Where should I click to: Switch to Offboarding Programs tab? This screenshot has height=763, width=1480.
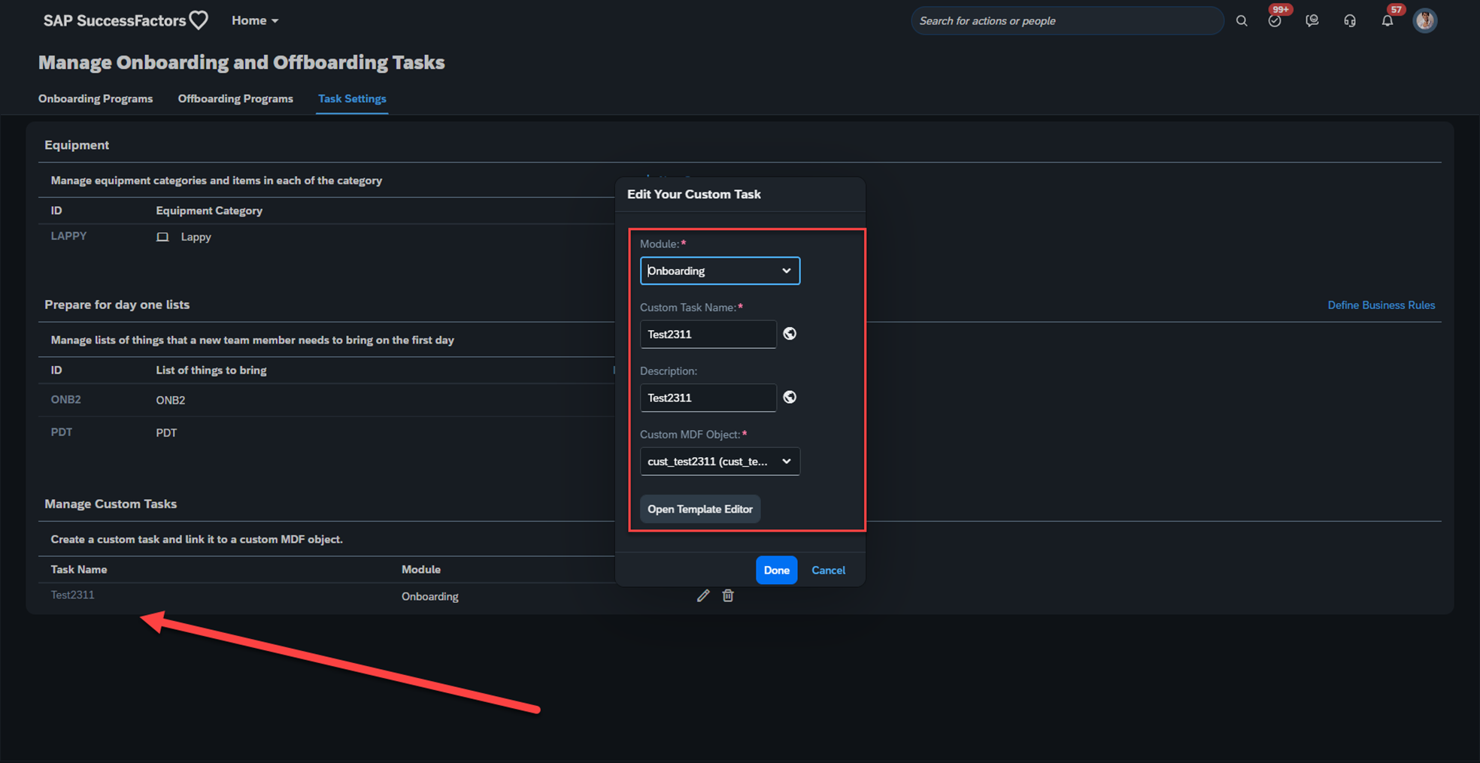(235, 98)
